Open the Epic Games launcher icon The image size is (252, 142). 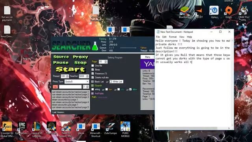[x=22, y=128]
